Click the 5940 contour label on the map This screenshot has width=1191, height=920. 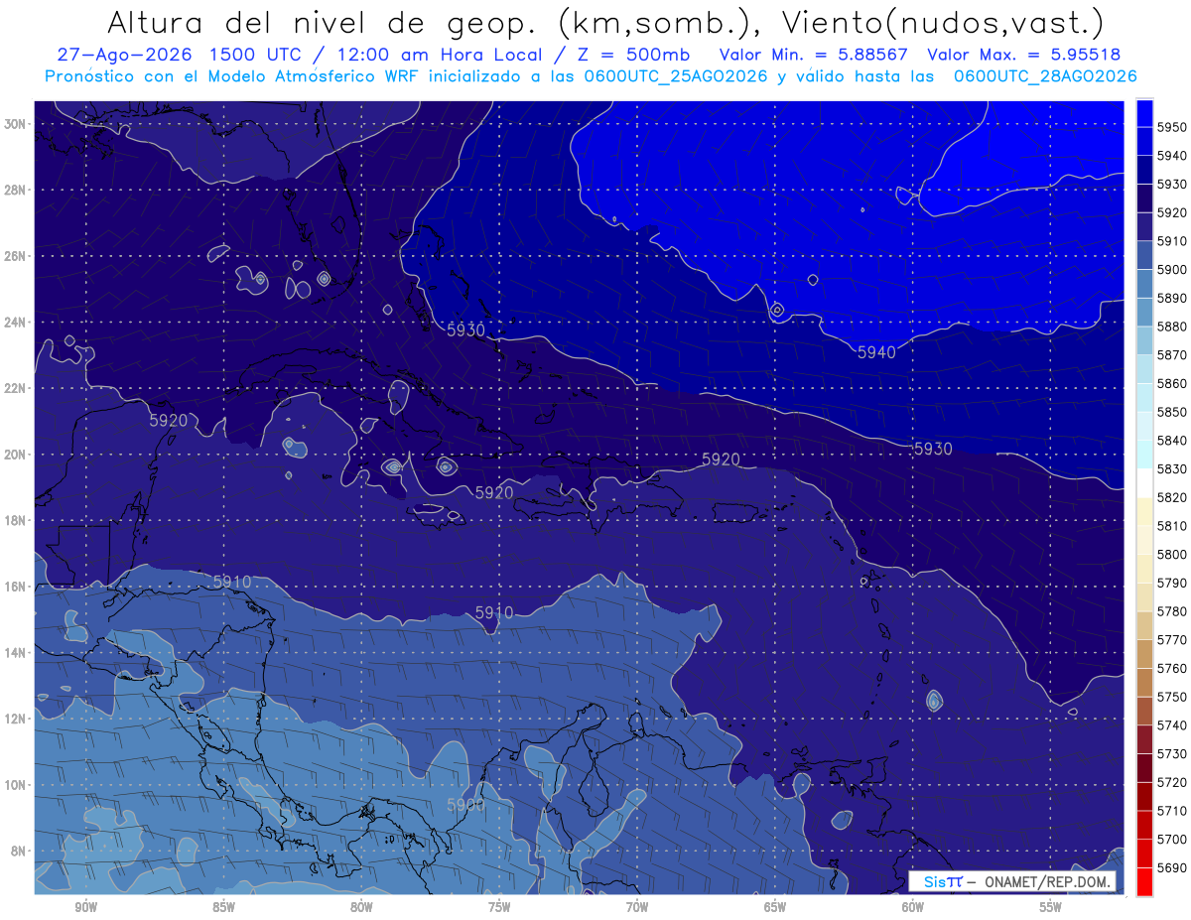point(876,352)
